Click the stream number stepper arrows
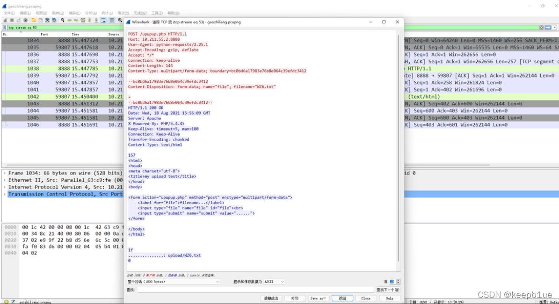This screenshot has height=304, width=559. (x=398, y=282)
